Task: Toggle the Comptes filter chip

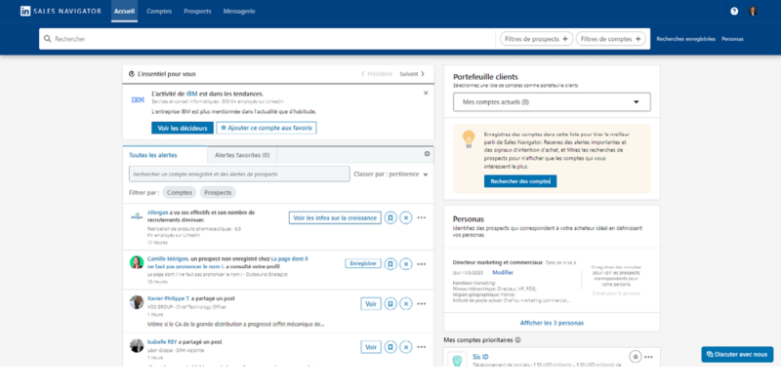Action: coord(180,192)
